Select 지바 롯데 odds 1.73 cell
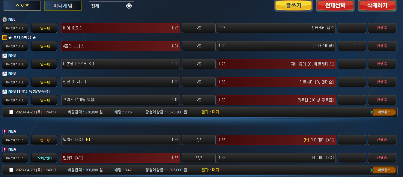The width and height of the screenshot is (403, 177). point(276,64)
